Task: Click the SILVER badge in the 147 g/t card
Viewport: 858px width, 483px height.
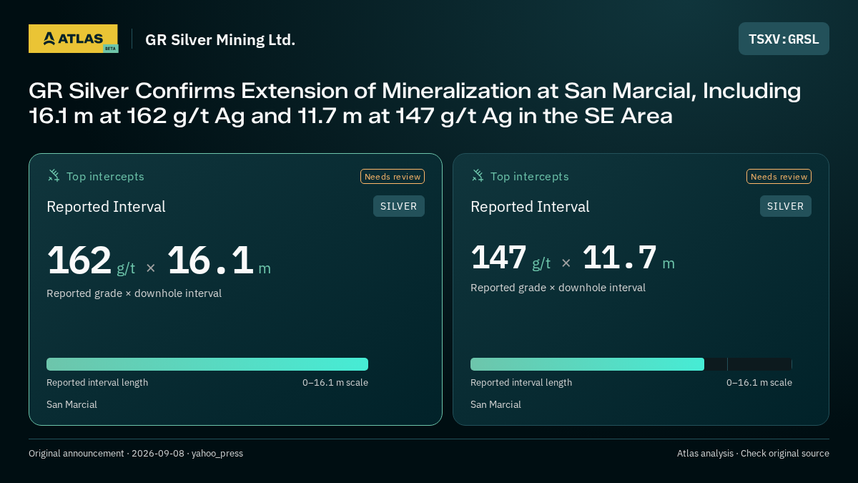Action: tap(785, 206)
